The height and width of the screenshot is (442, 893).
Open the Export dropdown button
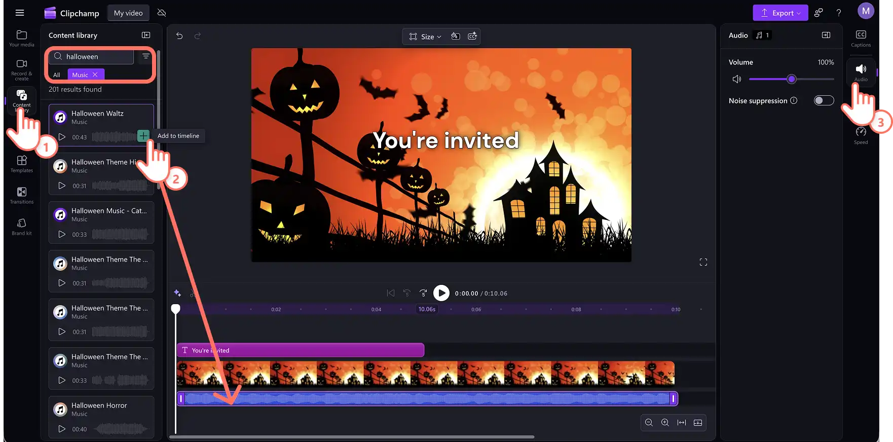pos(780,13)
